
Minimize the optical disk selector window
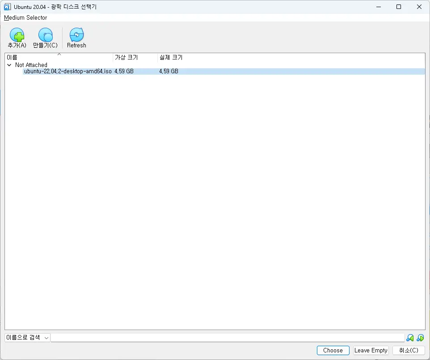pyautogui.click(x=379, y=7)
